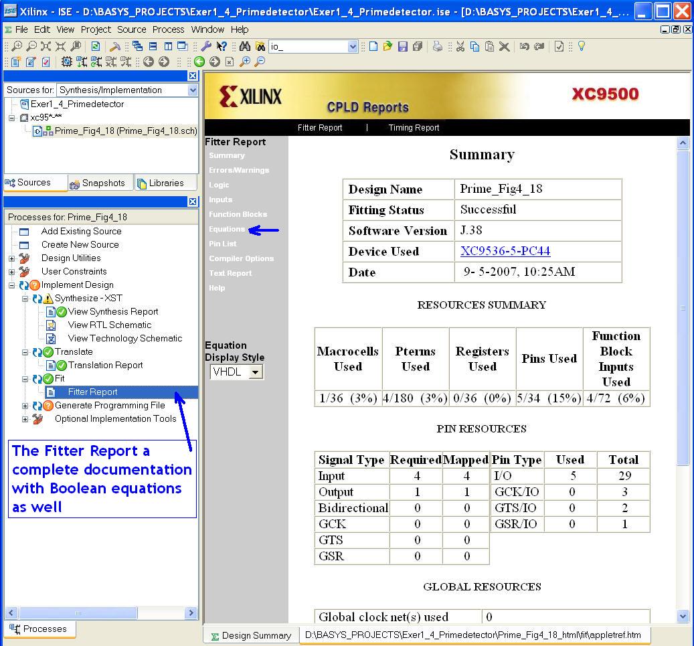Collapse the xc95*-** device node

coord(12,118)
